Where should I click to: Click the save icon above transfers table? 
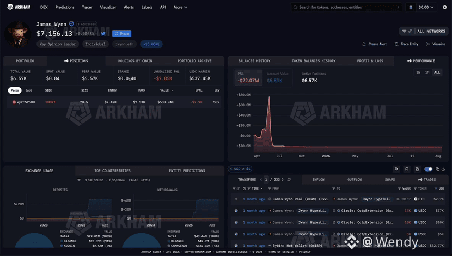coord(417,169)
